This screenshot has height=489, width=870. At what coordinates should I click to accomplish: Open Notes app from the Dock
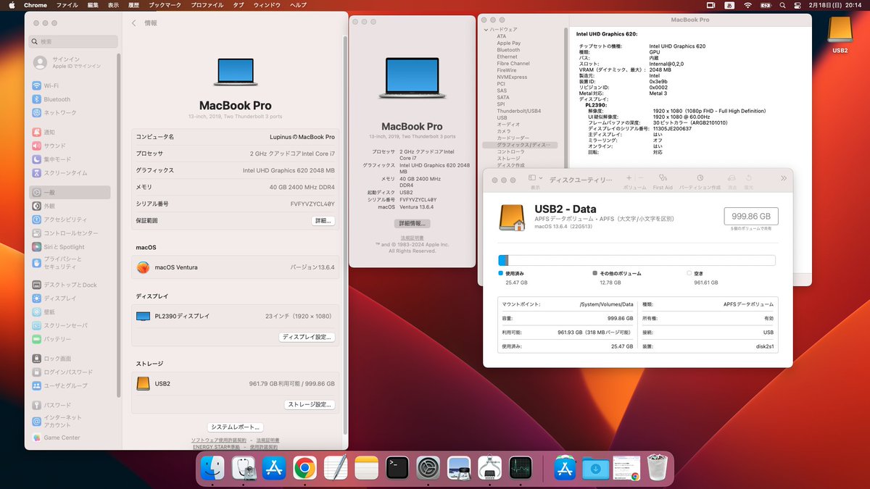click(367, 468)
